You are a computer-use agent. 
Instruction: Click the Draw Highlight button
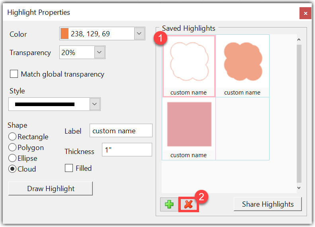[x=51, y=189]
